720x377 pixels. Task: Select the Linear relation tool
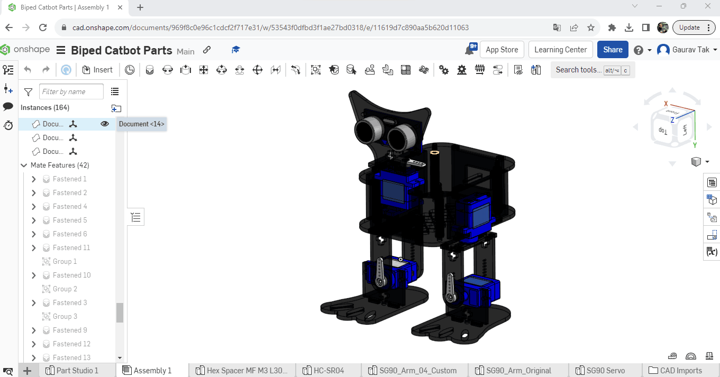click(x=498, y=70)
